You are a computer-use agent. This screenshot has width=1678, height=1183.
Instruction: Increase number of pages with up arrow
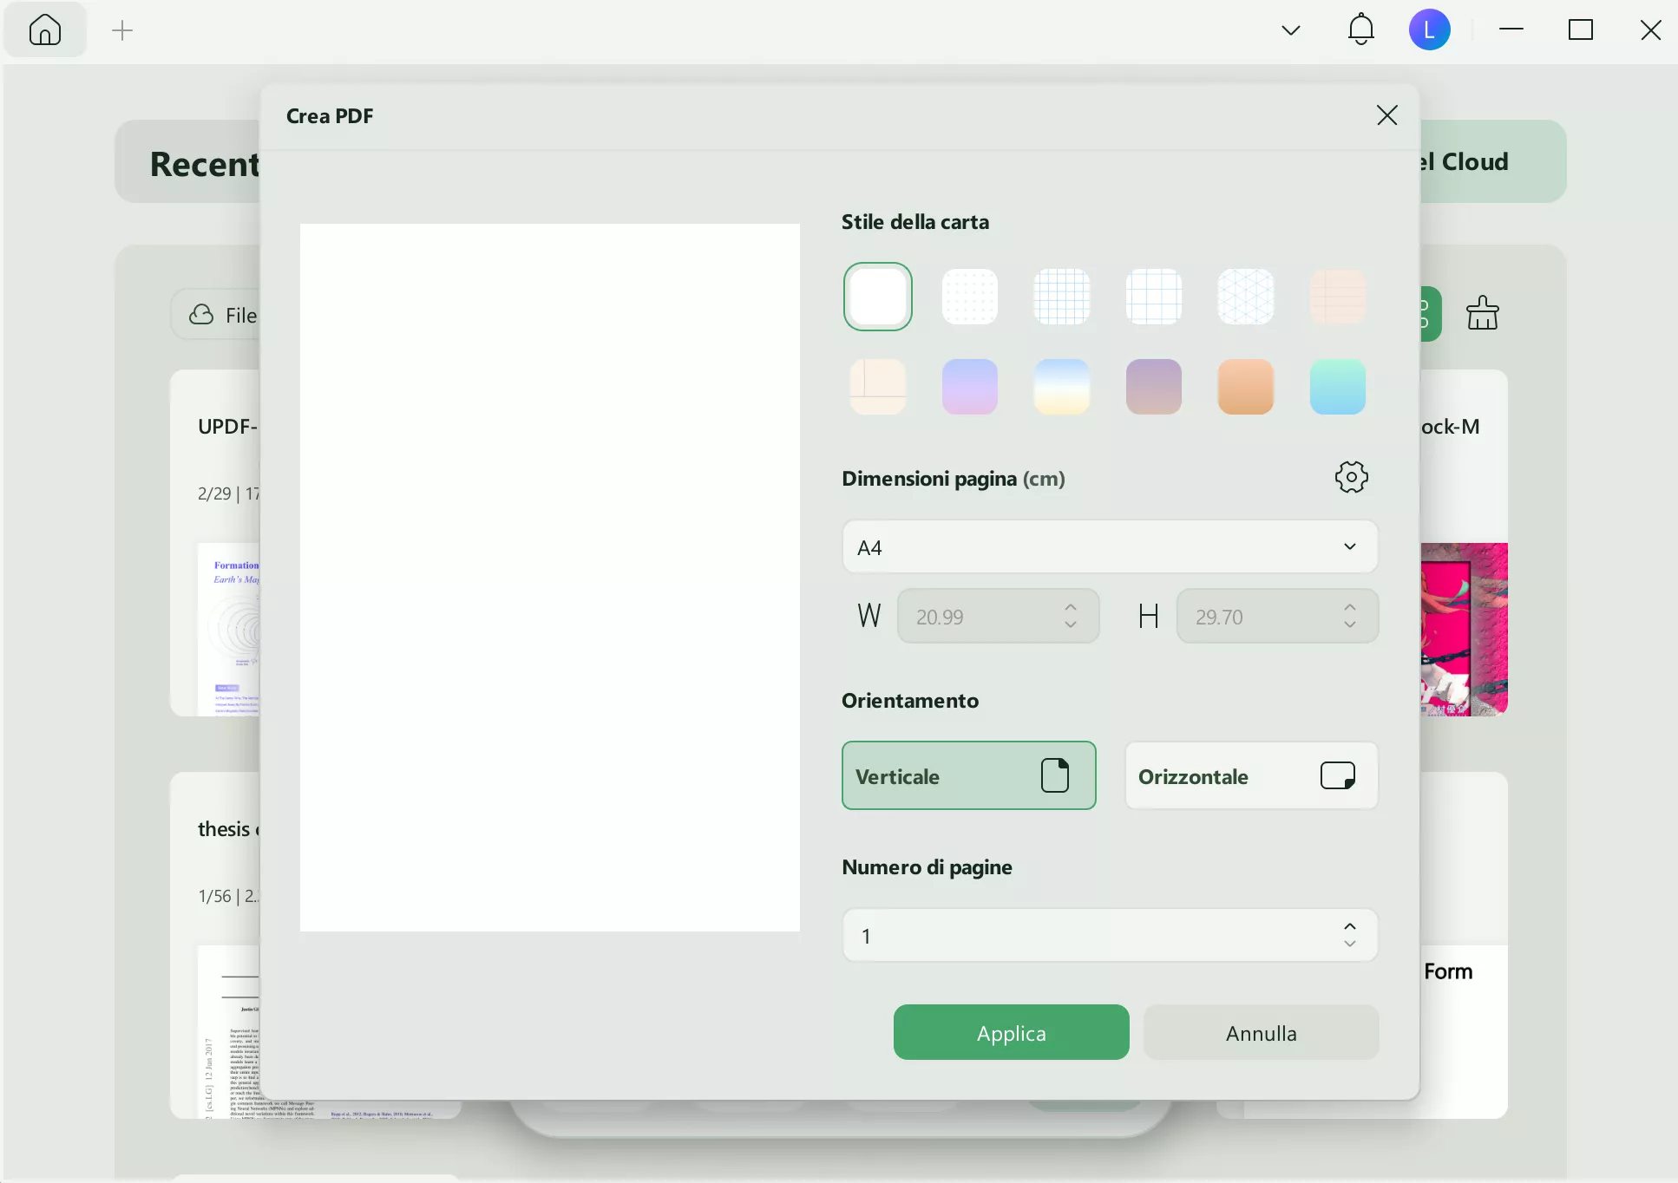[x=1349, y=927]
